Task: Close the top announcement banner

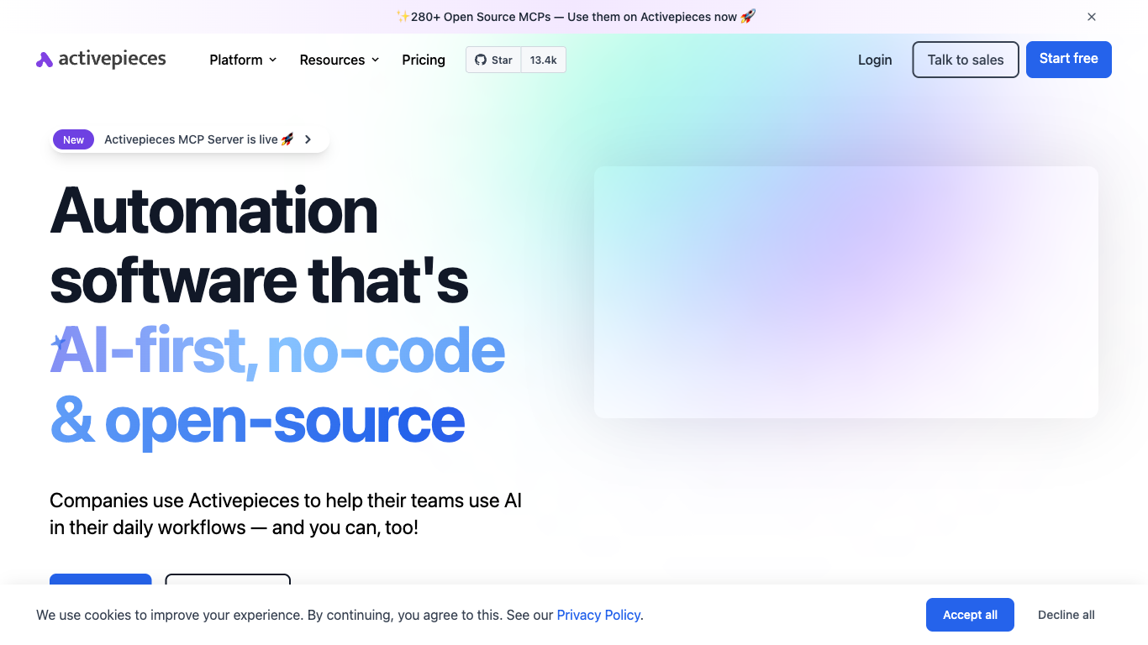Action: pos(1092,17)
